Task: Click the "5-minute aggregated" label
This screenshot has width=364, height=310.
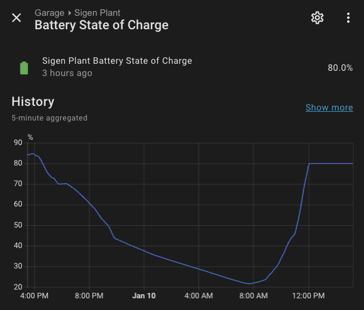Action: (50, 118)
